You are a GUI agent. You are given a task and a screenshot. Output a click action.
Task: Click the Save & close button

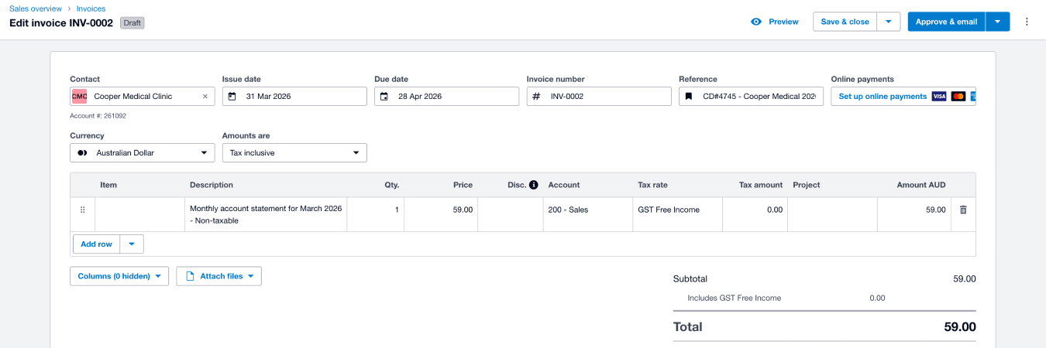(x=845, y=22)
